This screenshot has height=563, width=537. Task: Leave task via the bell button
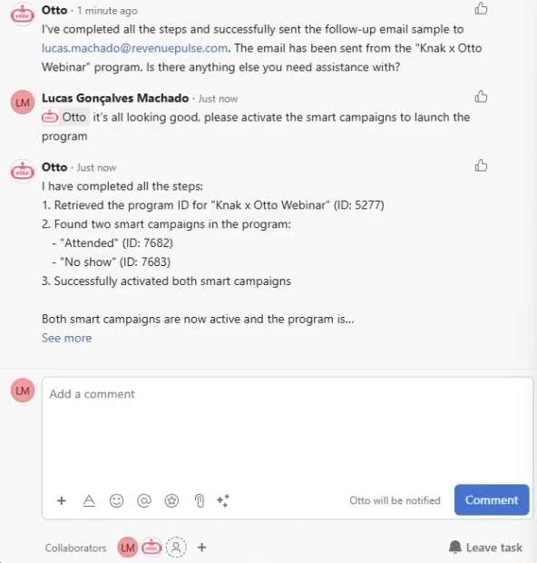[x=485, y=548]
